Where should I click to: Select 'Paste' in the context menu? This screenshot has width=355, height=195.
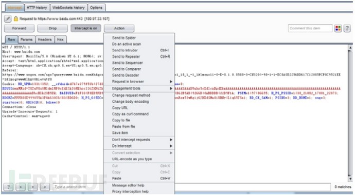click(x=139, y=179)
